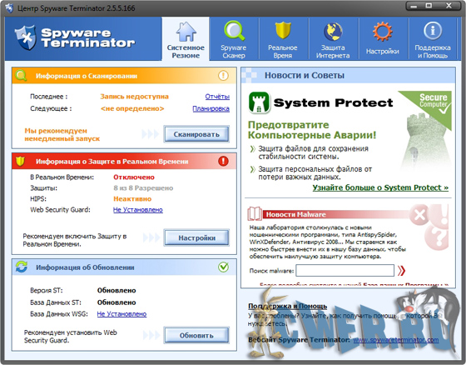Click the red alert icon in real-time protection header
This screenshot has height=365, width=466.
point(223,161)
